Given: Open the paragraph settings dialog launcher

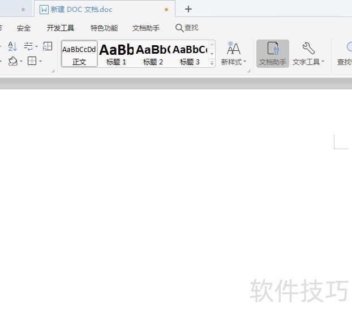Looking at the screenshot, I should pyautogui.click(x=53, y=71).
